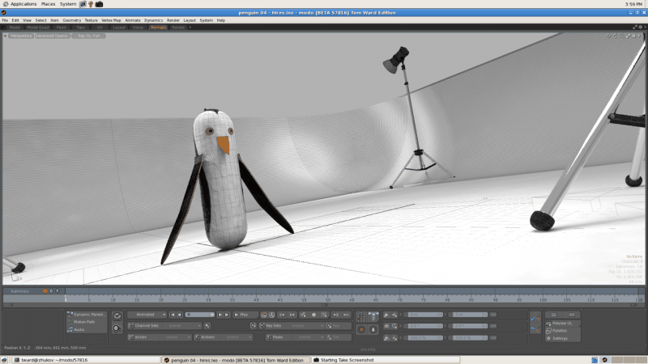Open the Settings button
648x364 pixels.
[x=562, y=338]
